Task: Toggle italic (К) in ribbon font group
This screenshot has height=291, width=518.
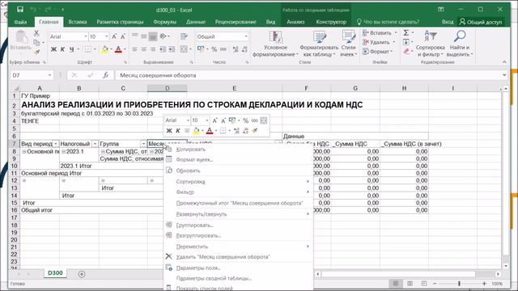Action: (x=62, y=49)
